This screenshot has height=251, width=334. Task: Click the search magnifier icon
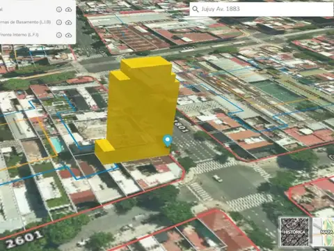pyautogui.click(x=196, y=9)
